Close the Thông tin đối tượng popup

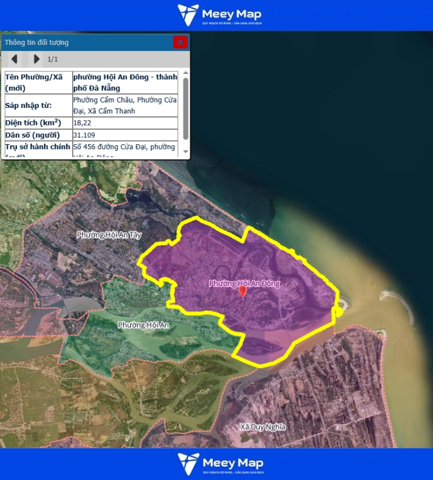pos(180,42)
